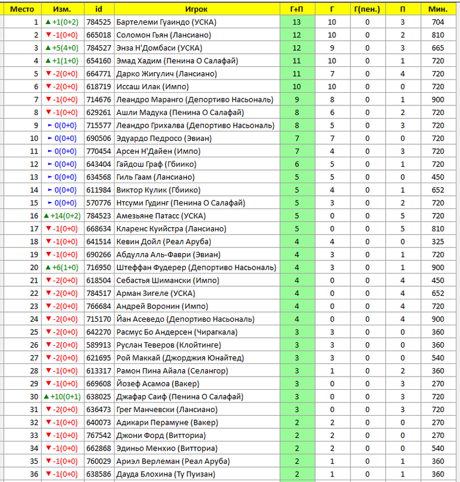Image resolution: width=460 pixels, height=482 pixels.
Task: Click id cell 665018
Action: point(98,35)
